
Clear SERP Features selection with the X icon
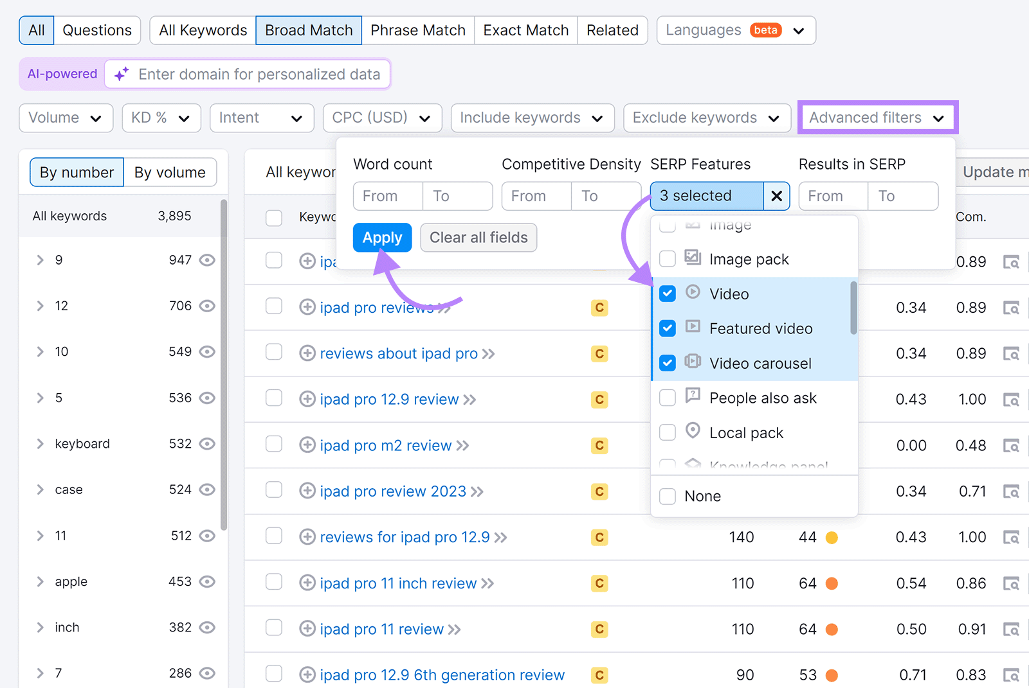coord(776,196)
